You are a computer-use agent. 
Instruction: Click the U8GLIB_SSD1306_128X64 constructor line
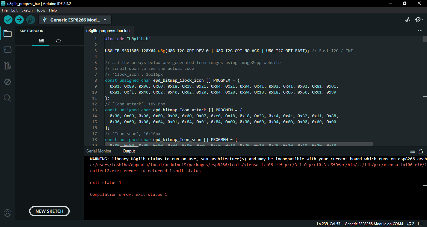click(229, 51)
